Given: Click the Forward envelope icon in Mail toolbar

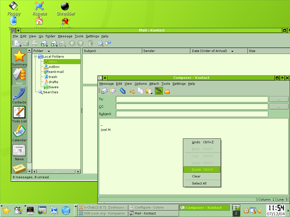Looking at the screenshot, I should (x=62, y=43).
